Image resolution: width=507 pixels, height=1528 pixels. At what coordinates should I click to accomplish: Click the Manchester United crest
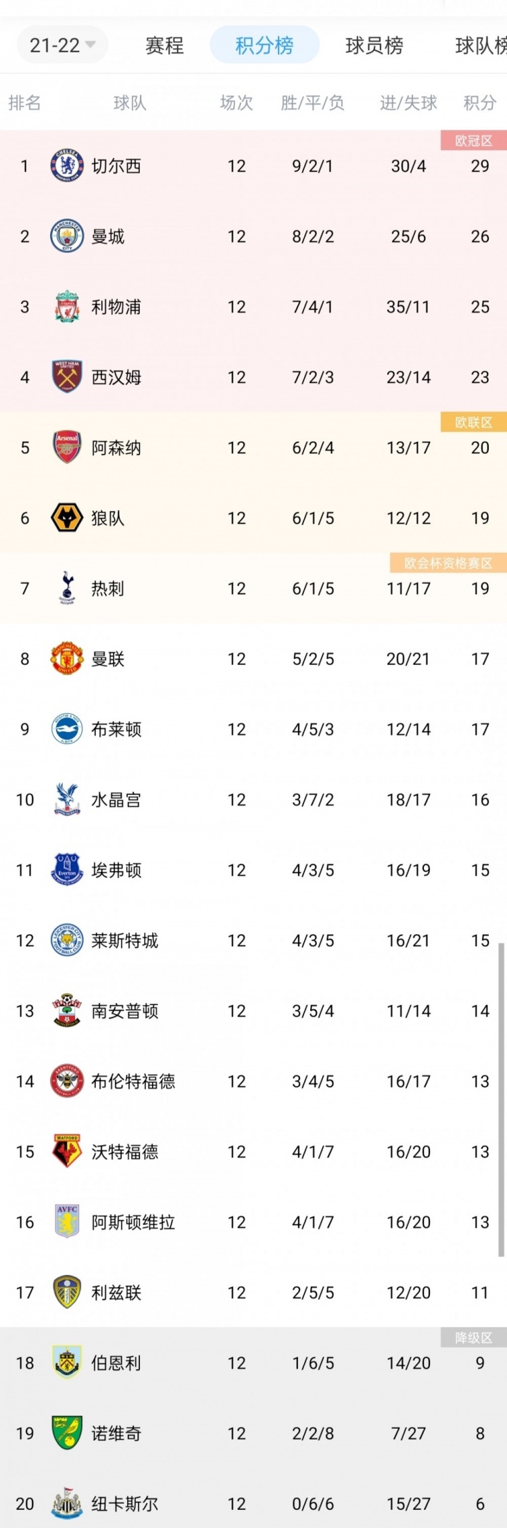[x=67, y=659]
